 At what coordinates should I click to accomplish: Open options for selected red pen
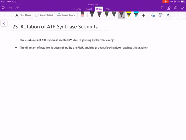tap(124, 17)
